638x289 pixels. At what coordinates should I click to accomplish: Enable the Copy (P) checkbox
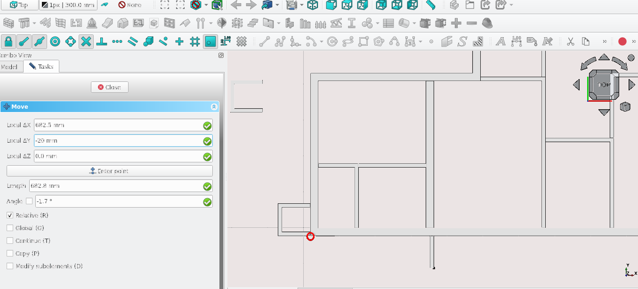click(x=10, y=253)
